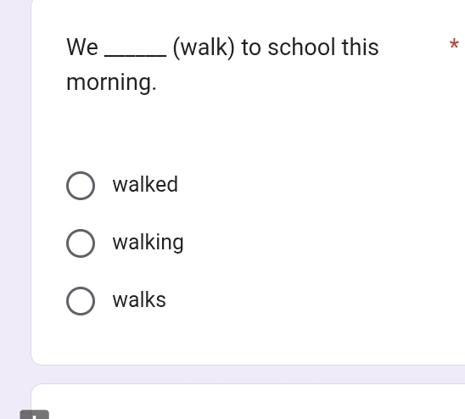The image size is (465, 419).
Task: Click the word 'this' in the question
Action: (360, 47)
